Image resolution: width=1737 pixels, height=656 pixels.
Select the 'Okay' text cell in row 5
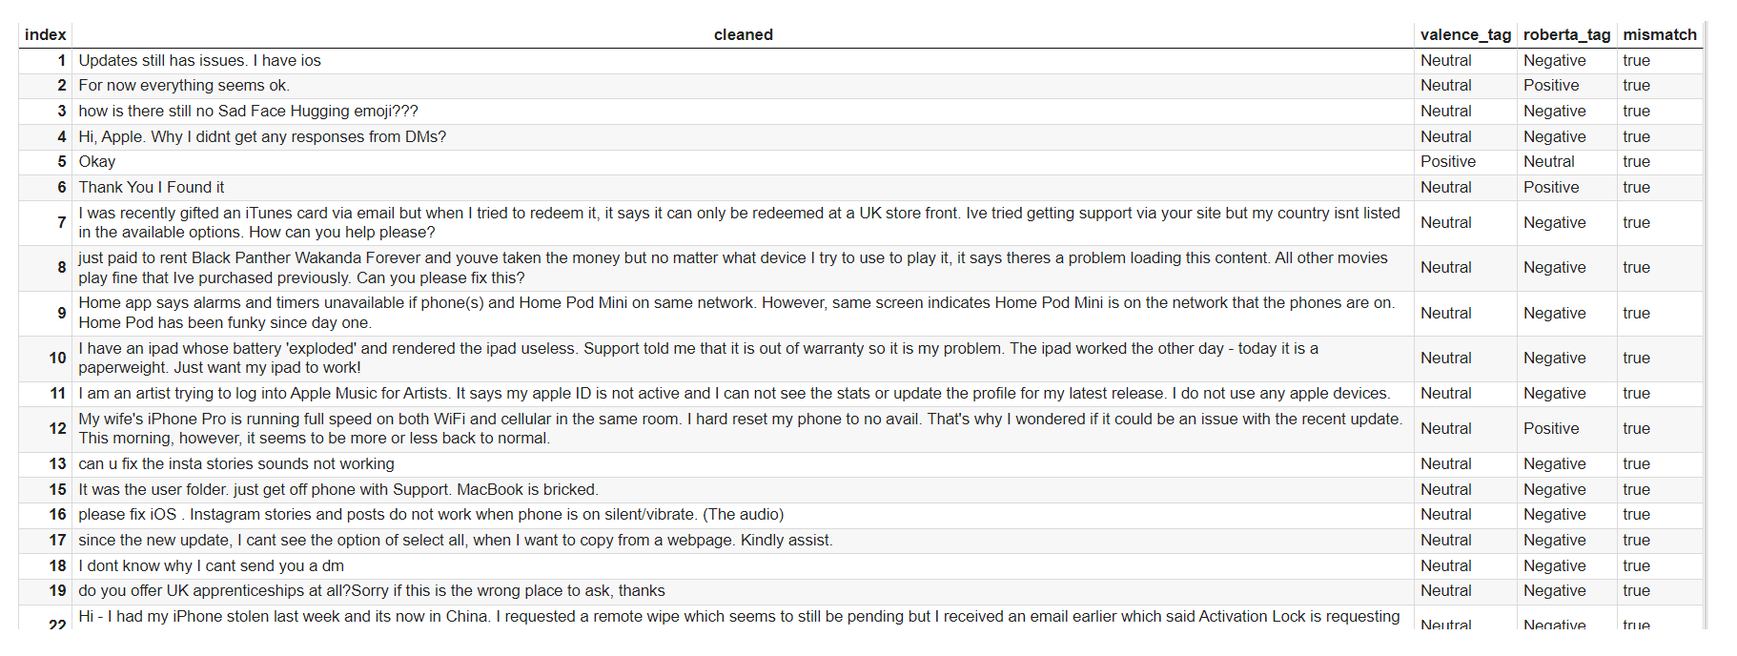(x=97, y=162)
